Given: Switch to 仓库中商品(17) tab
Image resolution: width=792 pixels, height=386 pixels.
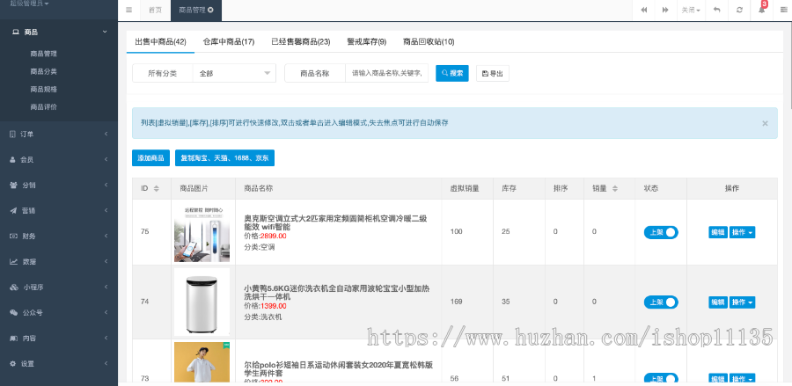Looking at the screenshot, I should point(228,41).
